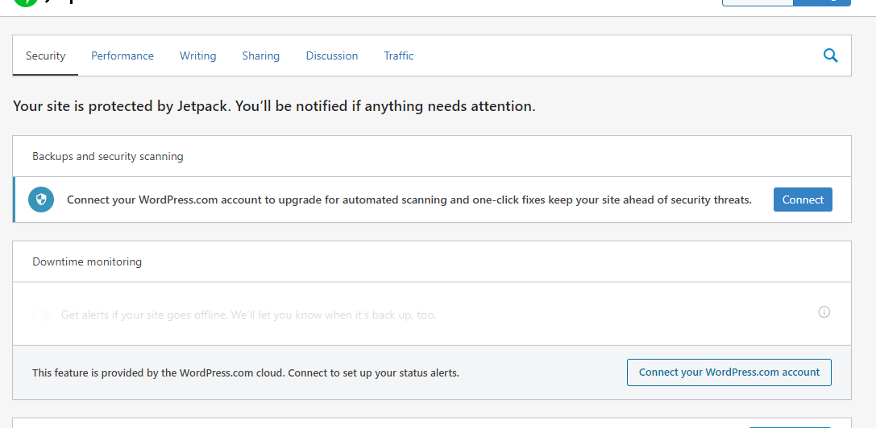Toggle the downtime alerts switch

coord(42,315)
